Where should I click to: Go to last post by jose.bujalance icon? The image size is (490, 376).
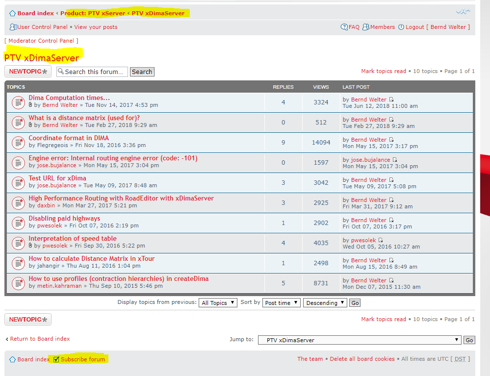[395, 160]
